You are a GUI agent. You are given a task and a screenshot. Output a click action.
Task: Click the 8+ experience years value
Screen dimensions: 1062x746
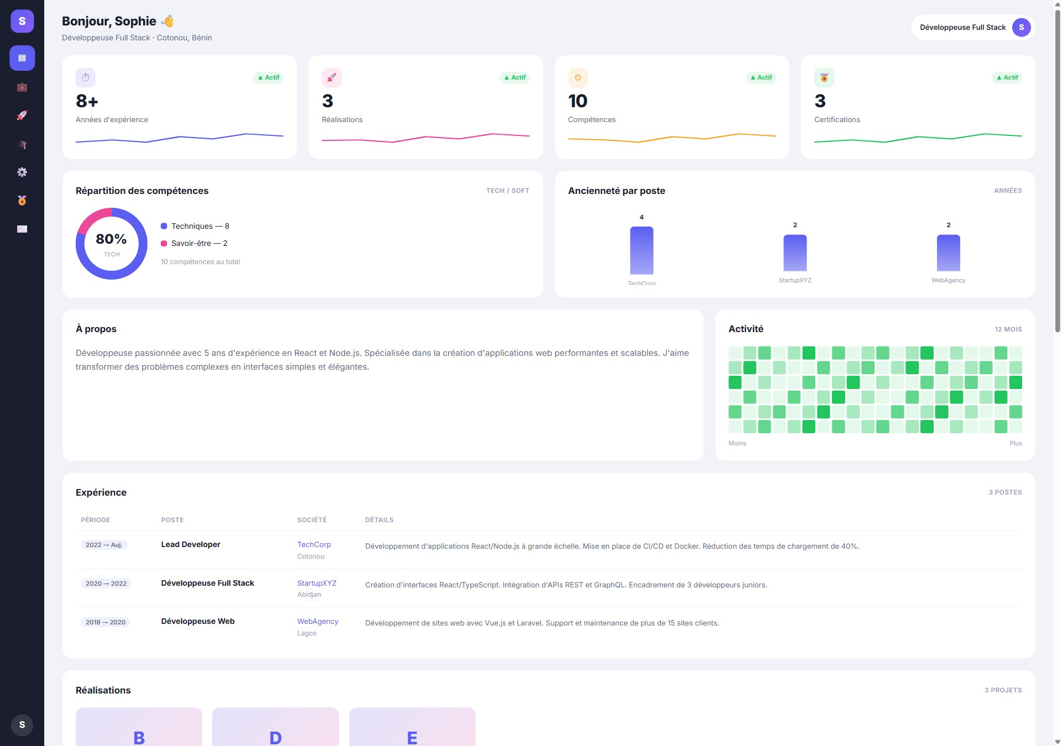coord(87,101)
